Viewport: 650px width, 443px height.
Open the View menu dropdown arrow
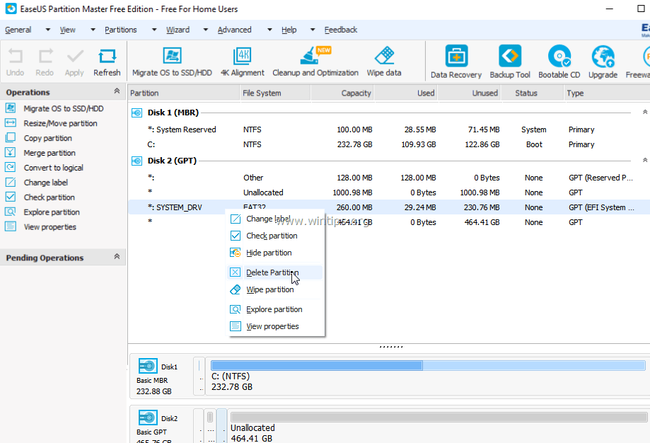click(x=93, y=30)
